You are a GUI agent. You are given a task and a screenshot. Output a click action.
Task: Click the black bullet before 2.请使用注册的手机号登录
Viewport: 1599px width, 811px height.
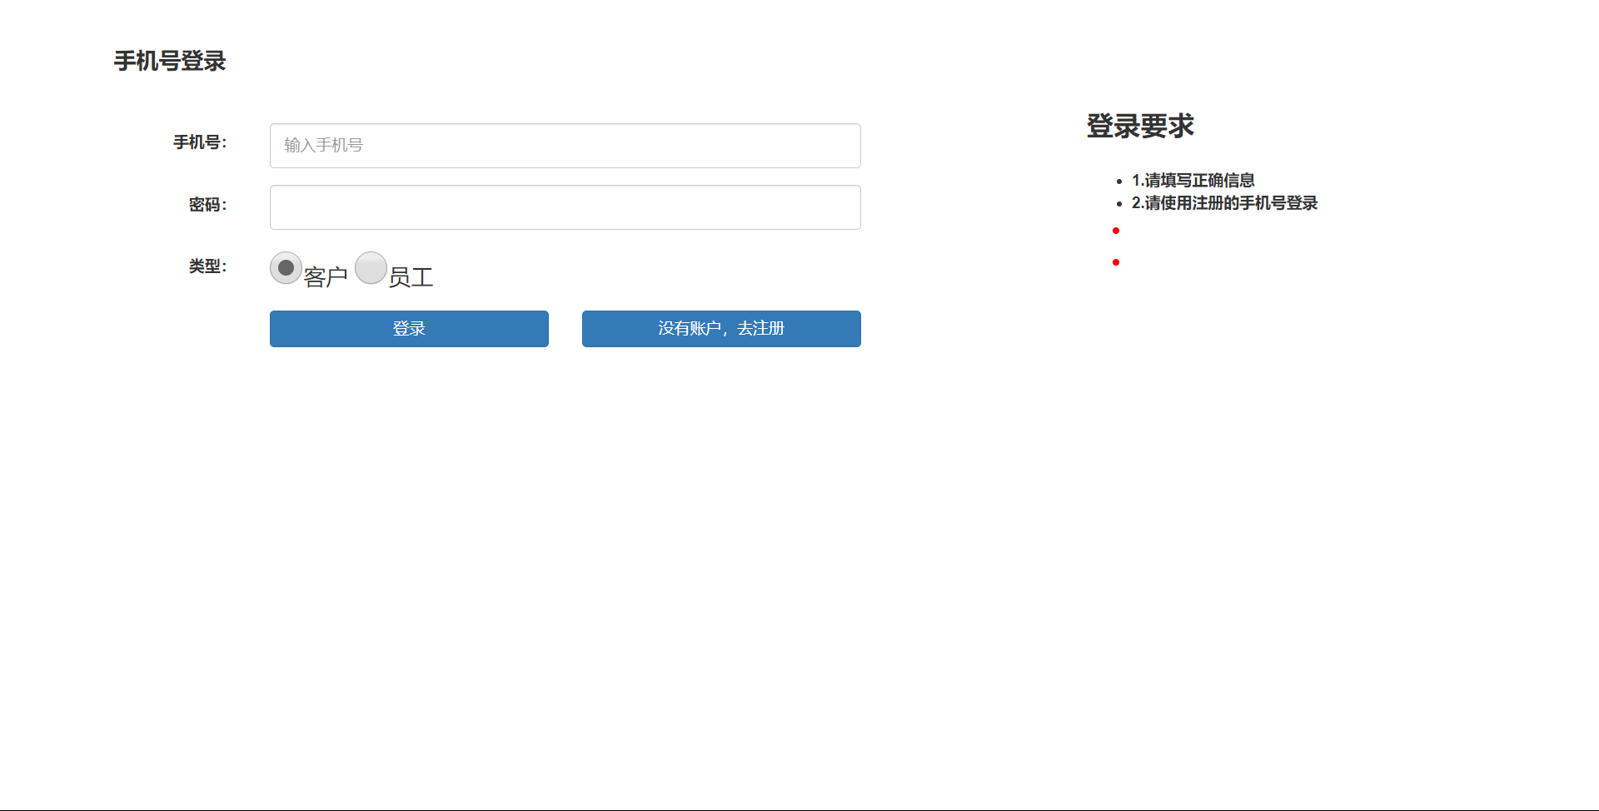1119,204
